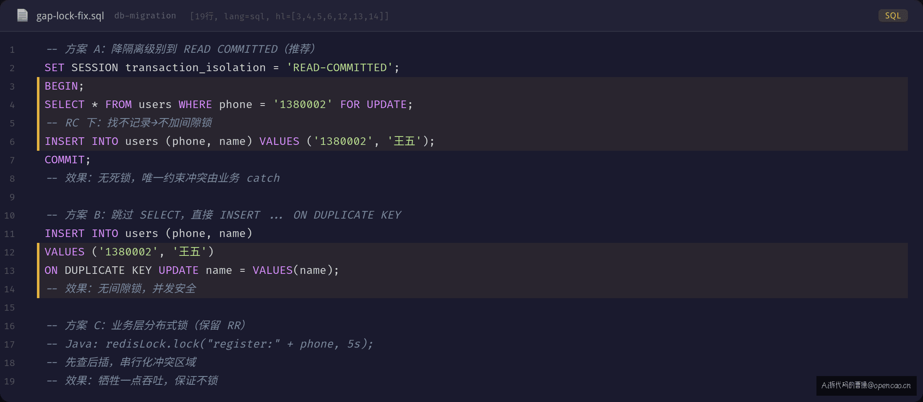Click the 'ON DUPLICATE KEY UPDATE name' line
This screenshot has height=402, width=923.
pyautogui.click(x=192, y=270)
